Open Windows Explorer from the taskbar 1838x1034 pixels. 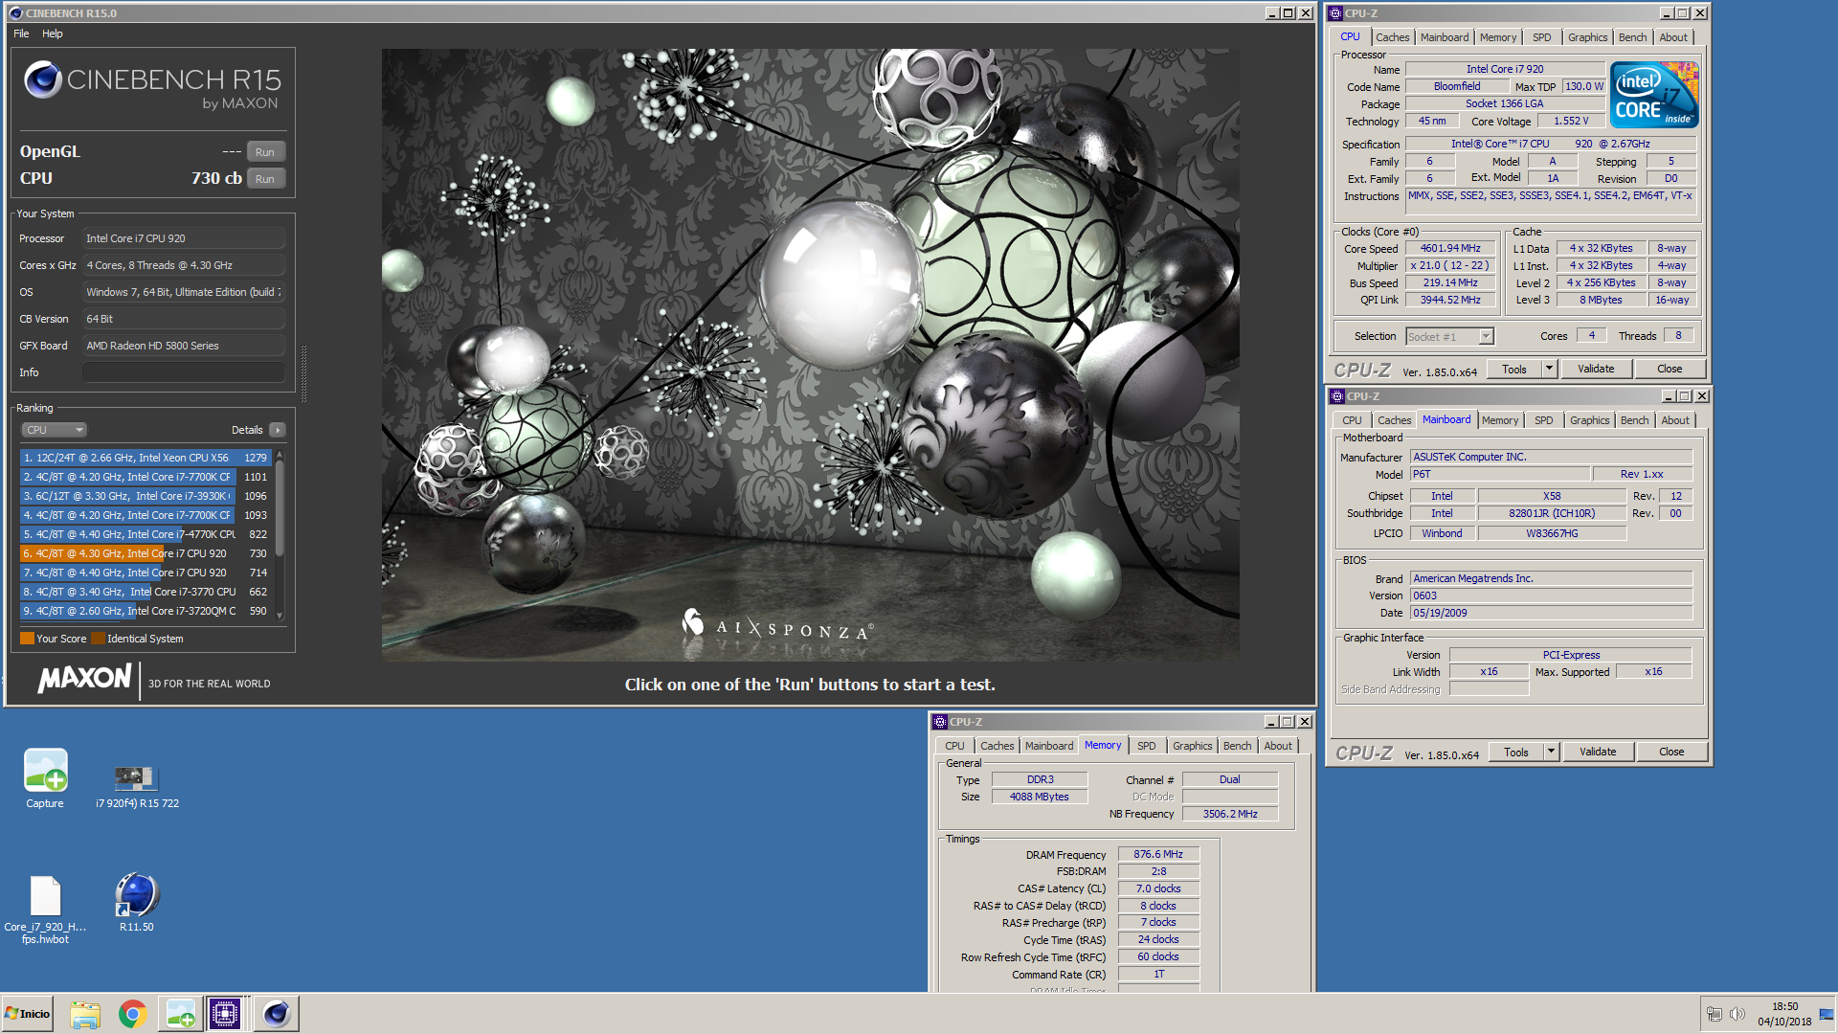coord(85,1014)
